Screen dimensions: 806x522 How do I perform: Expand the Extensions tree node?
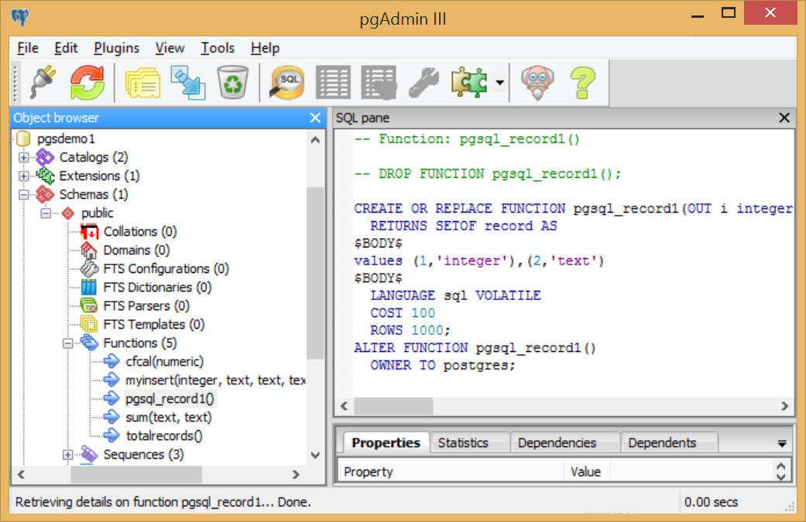click(24, 176)
